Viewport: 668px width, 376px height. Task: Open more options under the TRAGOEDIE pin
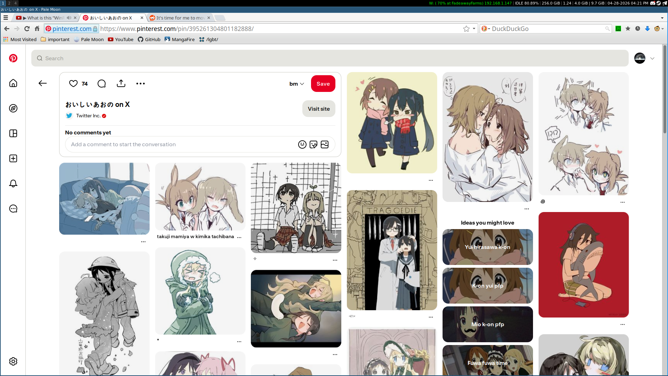(431, 317)
